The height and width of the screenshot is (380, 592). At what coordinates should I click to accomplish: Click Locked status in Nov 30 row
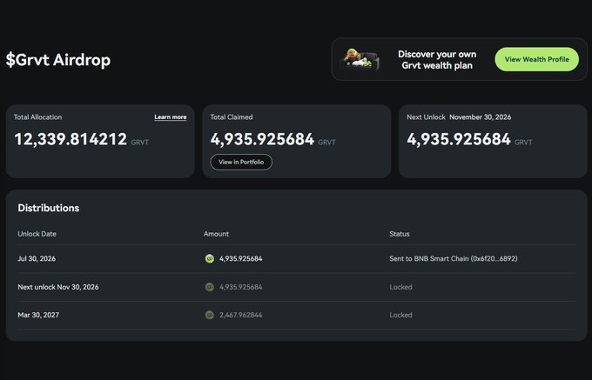click(x=401, y=287)
